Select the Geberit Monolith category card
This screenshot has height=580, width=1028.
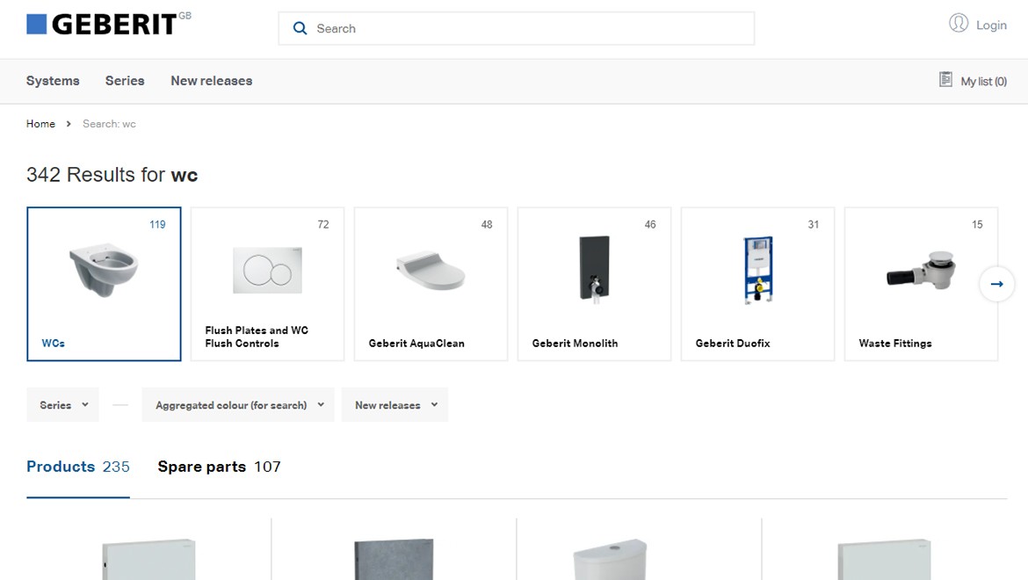[594, 284]
